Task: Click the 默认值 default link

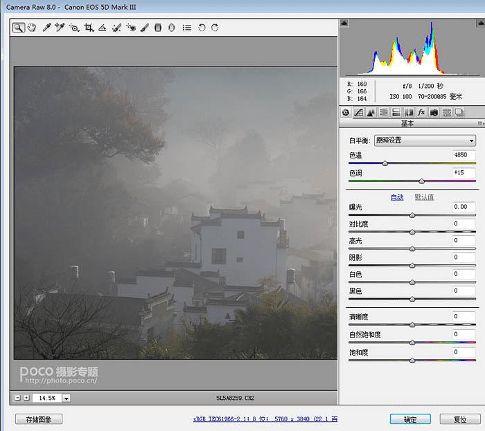Action: 424,197
